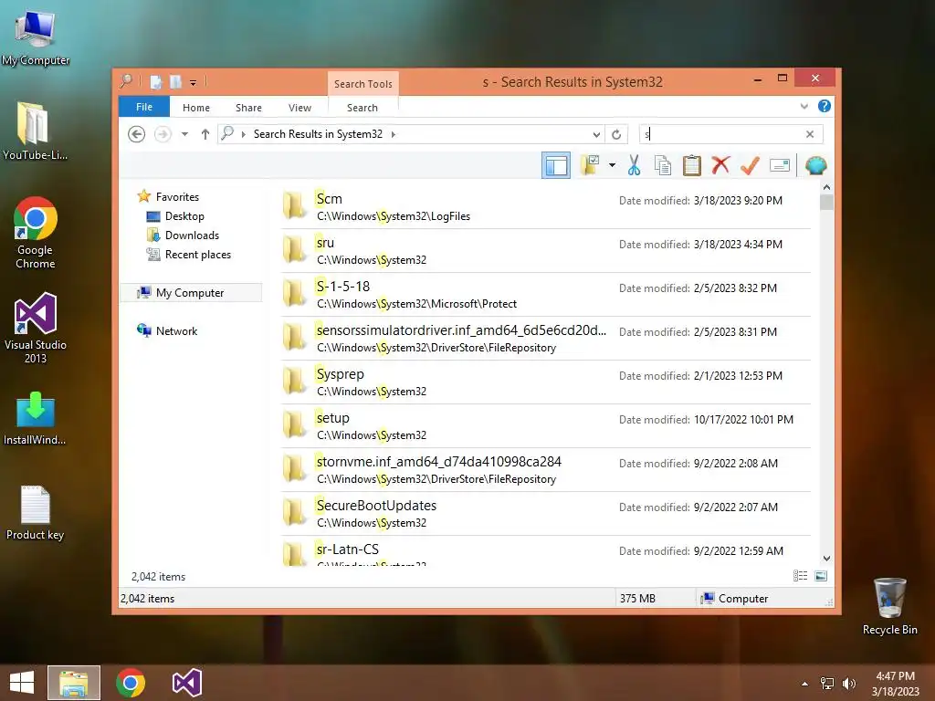Select Network in navigation pane
Image resolution: width=935 pixels, height=701 pixels.
point(176,330)
